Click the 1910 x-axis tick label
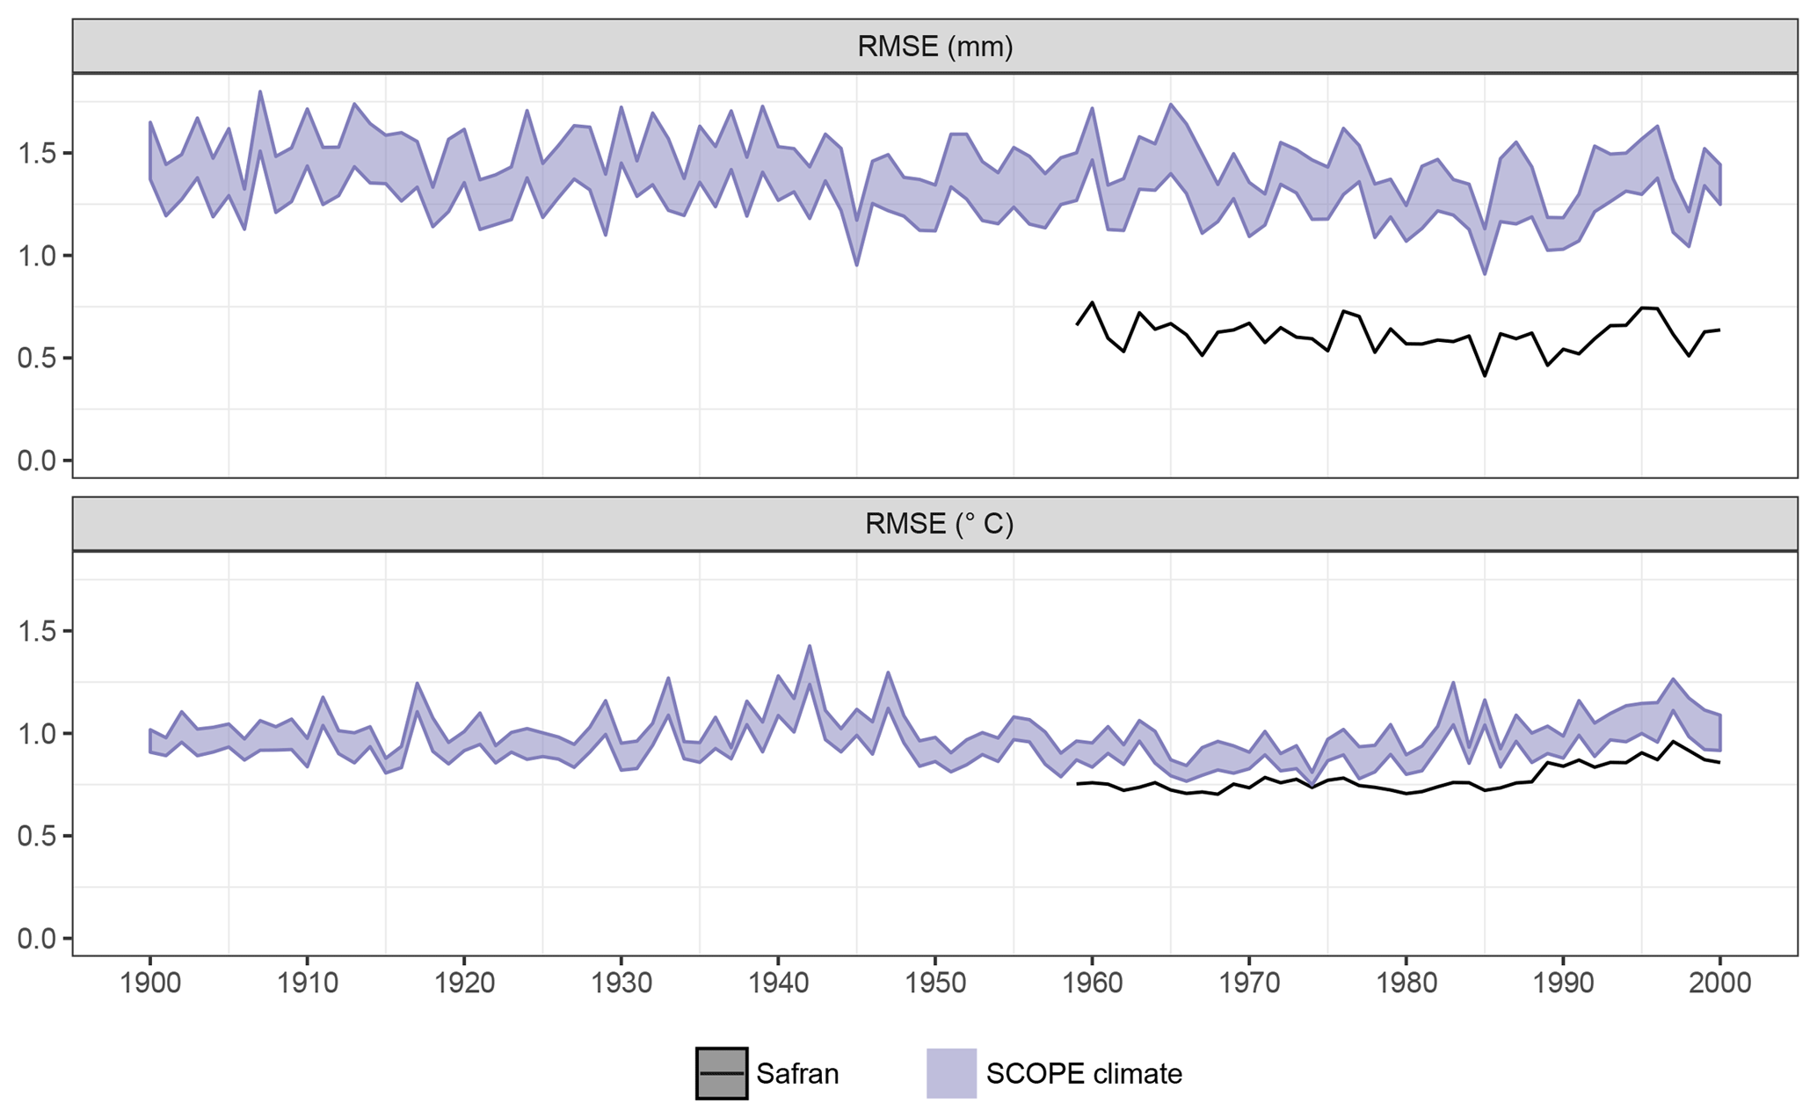Screen dimensions: 1817x1118 tap(307, 983)
